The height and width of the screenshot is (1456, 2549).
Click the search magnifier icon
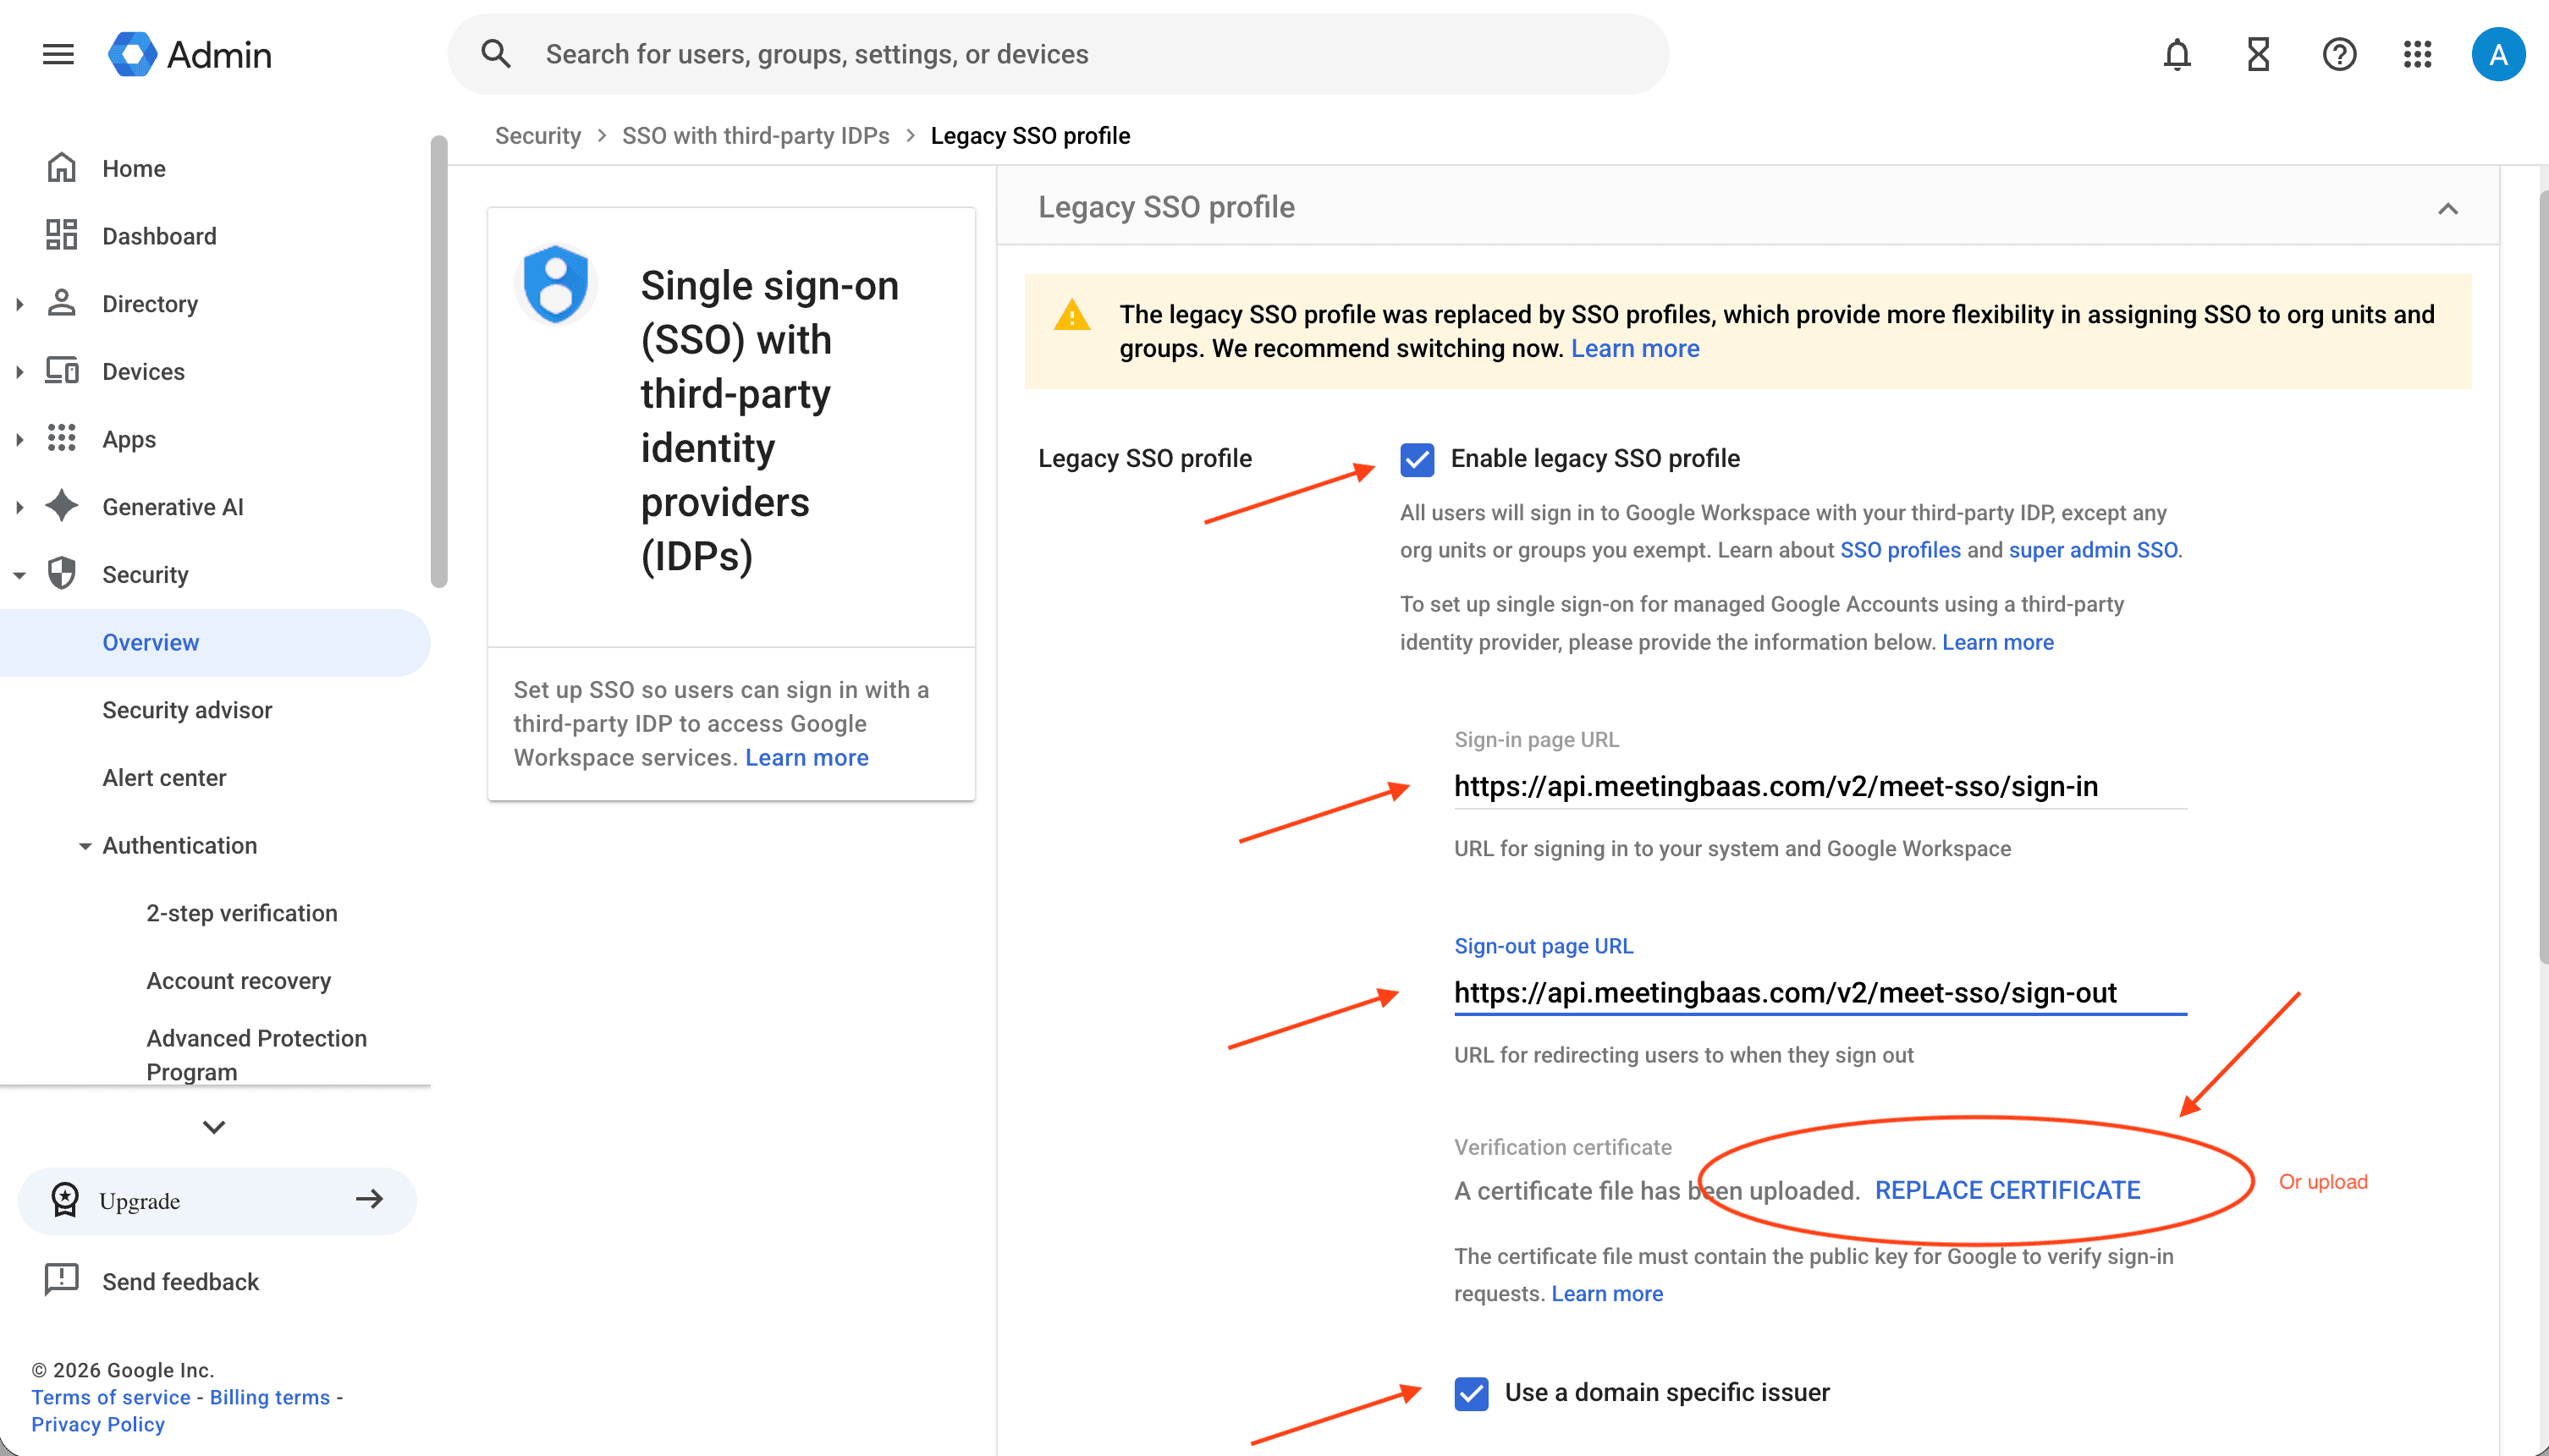click(496, 54)
